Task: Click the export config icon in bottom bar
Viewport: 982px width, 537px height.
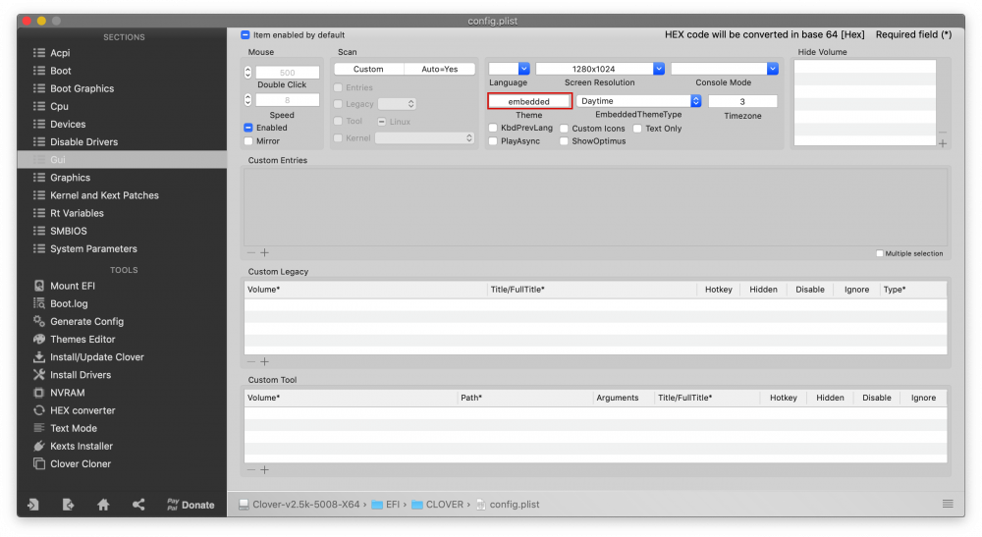Action: click(69, 505)
